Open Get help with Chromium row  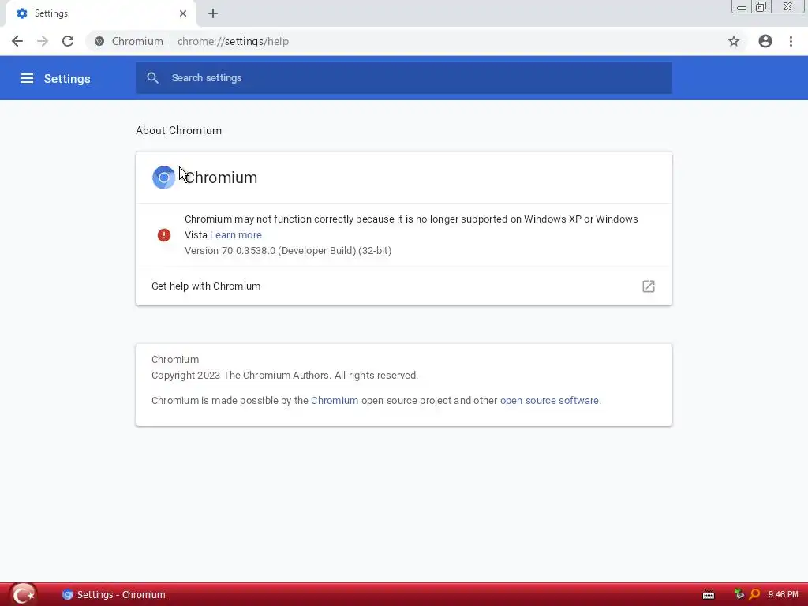pyautogui.click(x=404, y=286)
